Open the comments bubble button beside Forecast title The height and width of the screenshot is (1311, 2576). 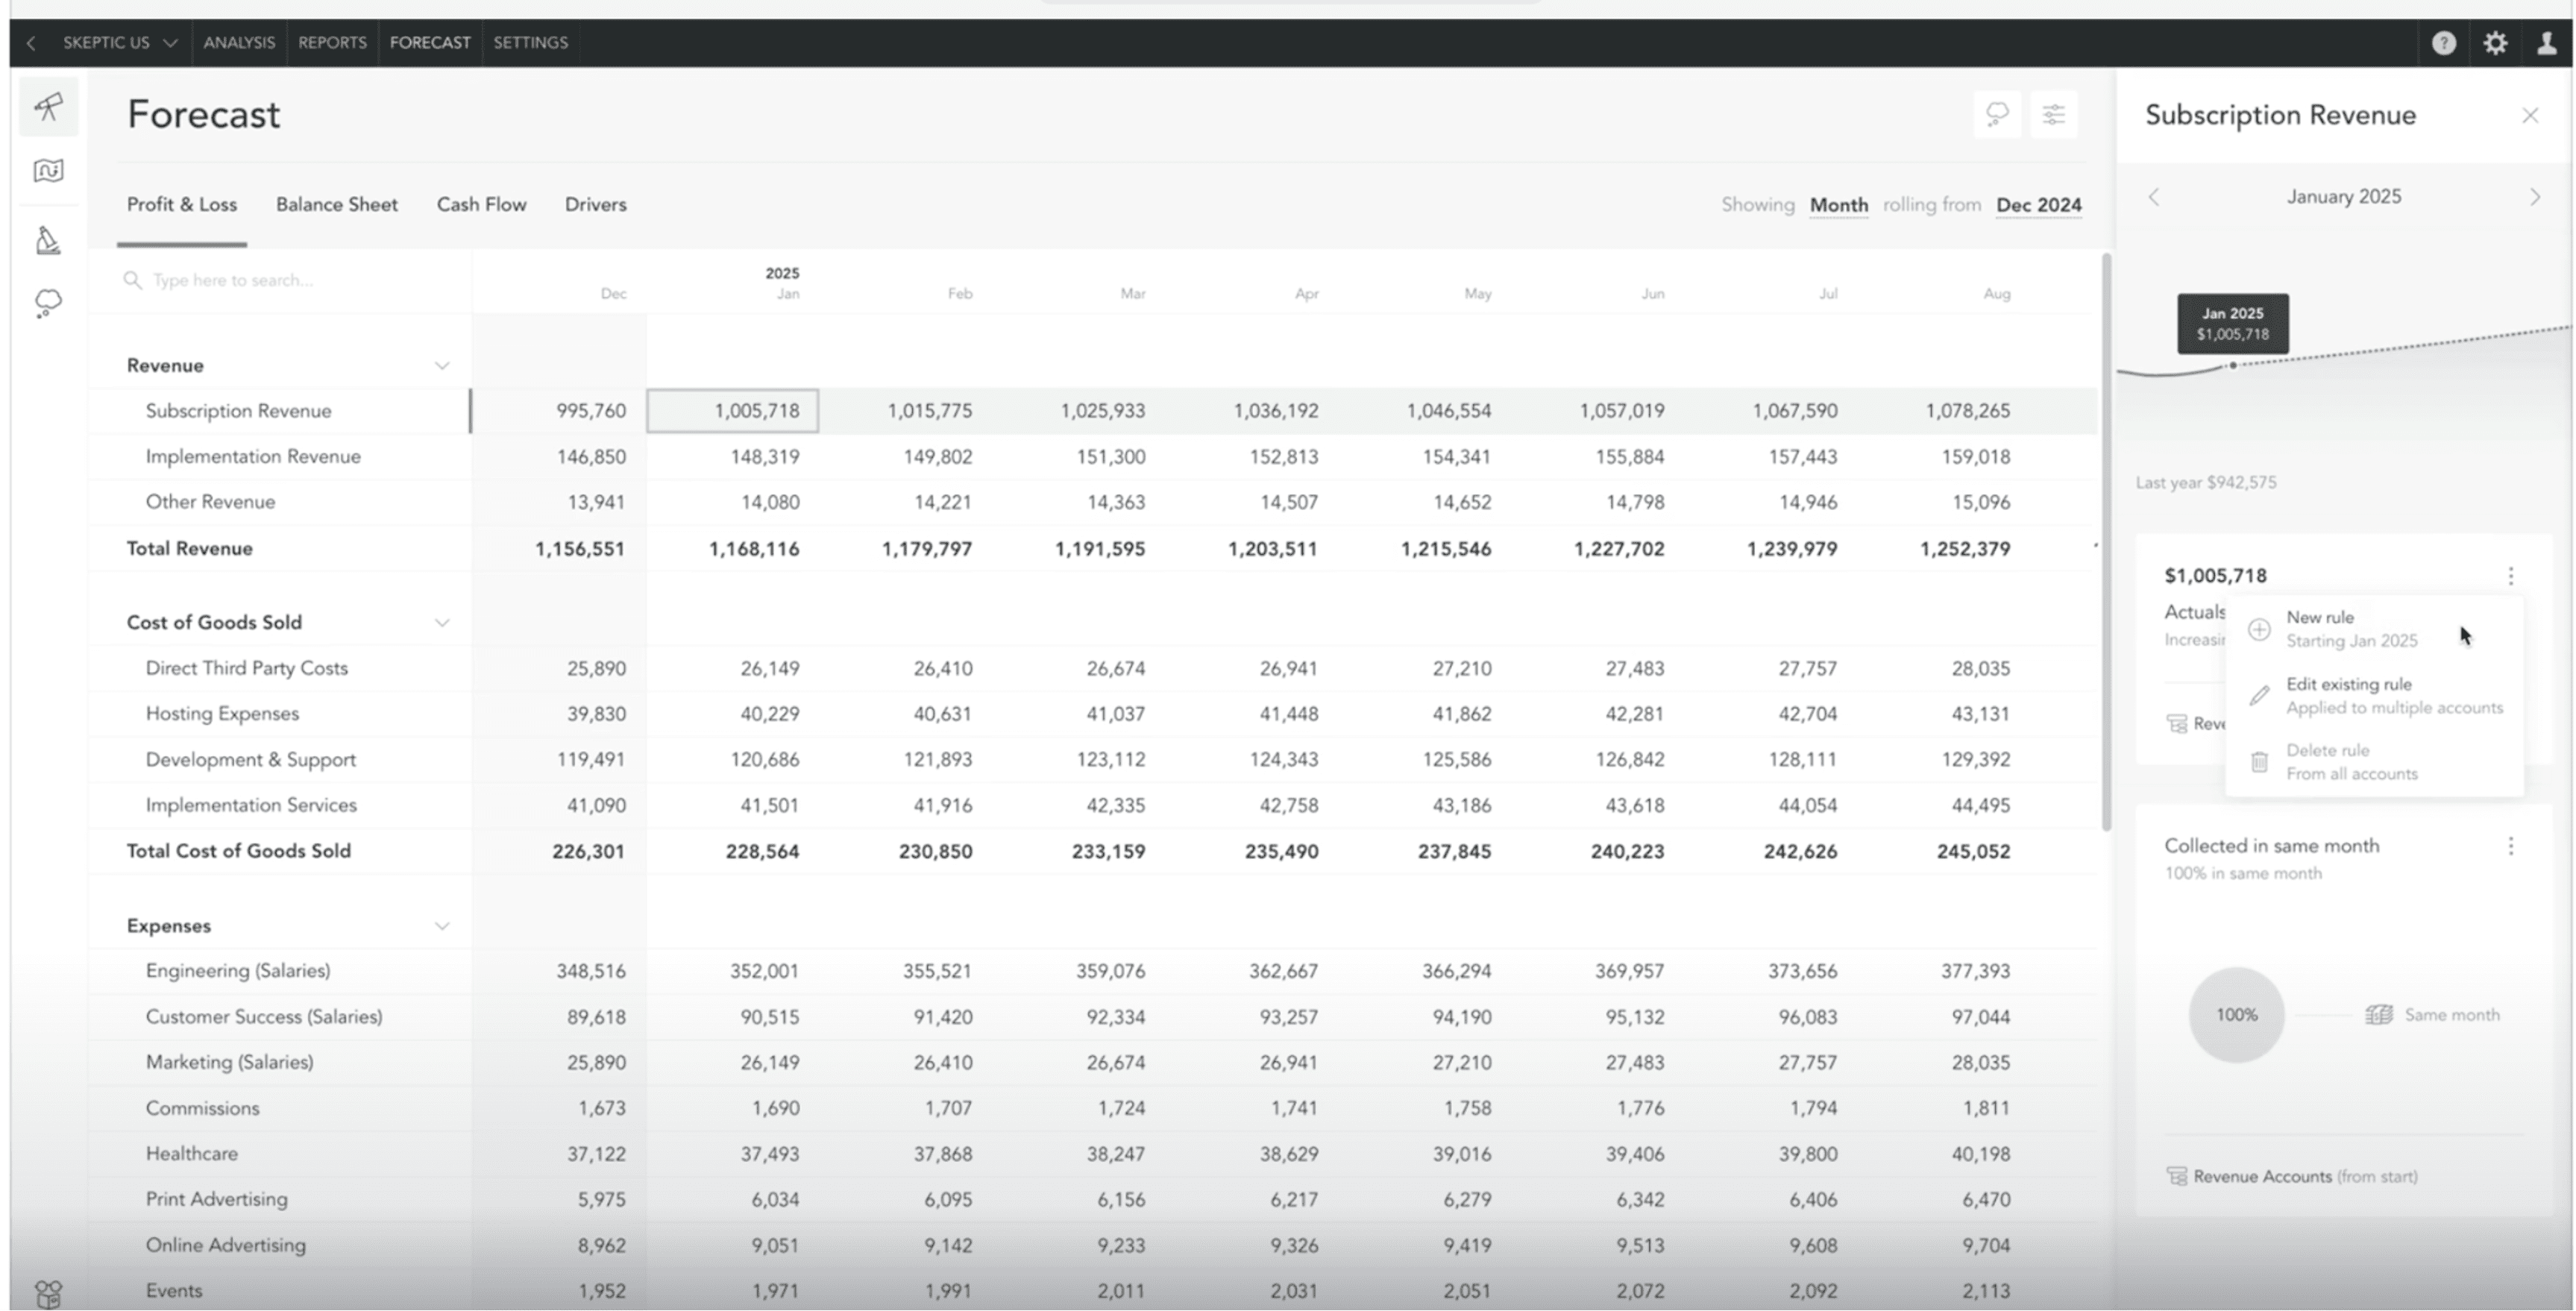coord(1997,115)
